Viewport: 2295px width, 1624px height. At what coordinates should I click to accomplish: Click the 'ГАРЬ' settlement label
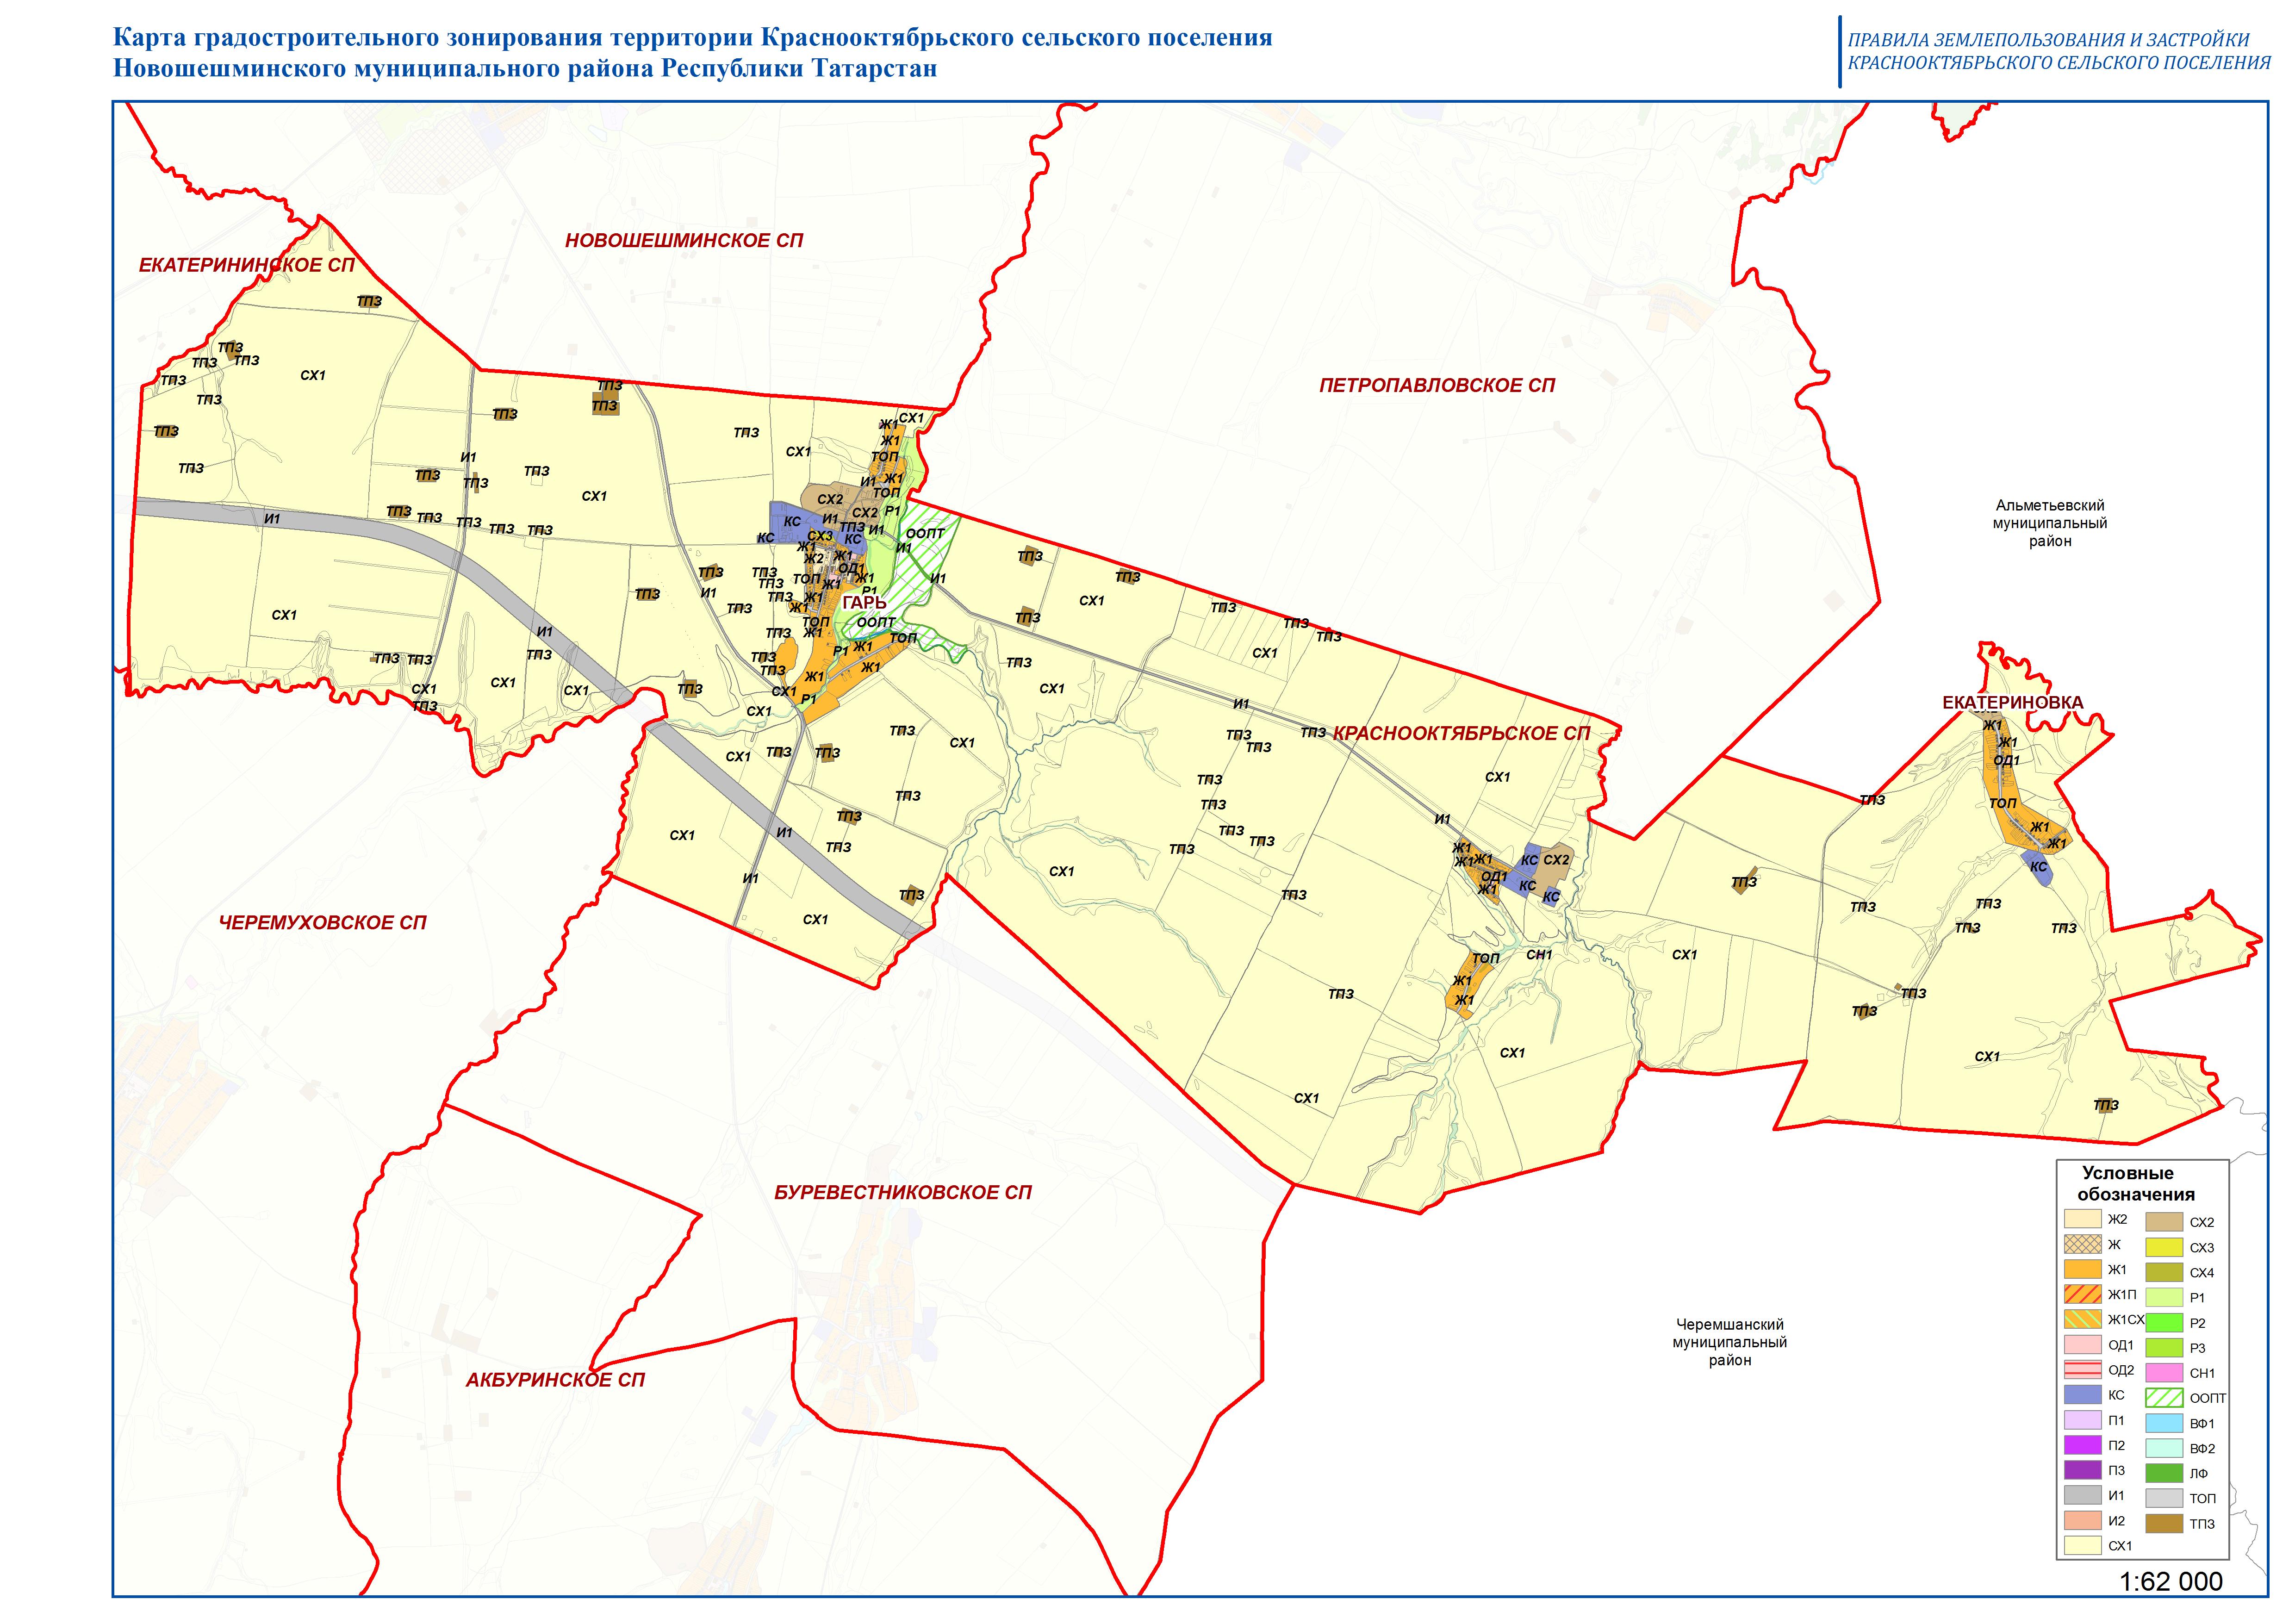[864, 603]
